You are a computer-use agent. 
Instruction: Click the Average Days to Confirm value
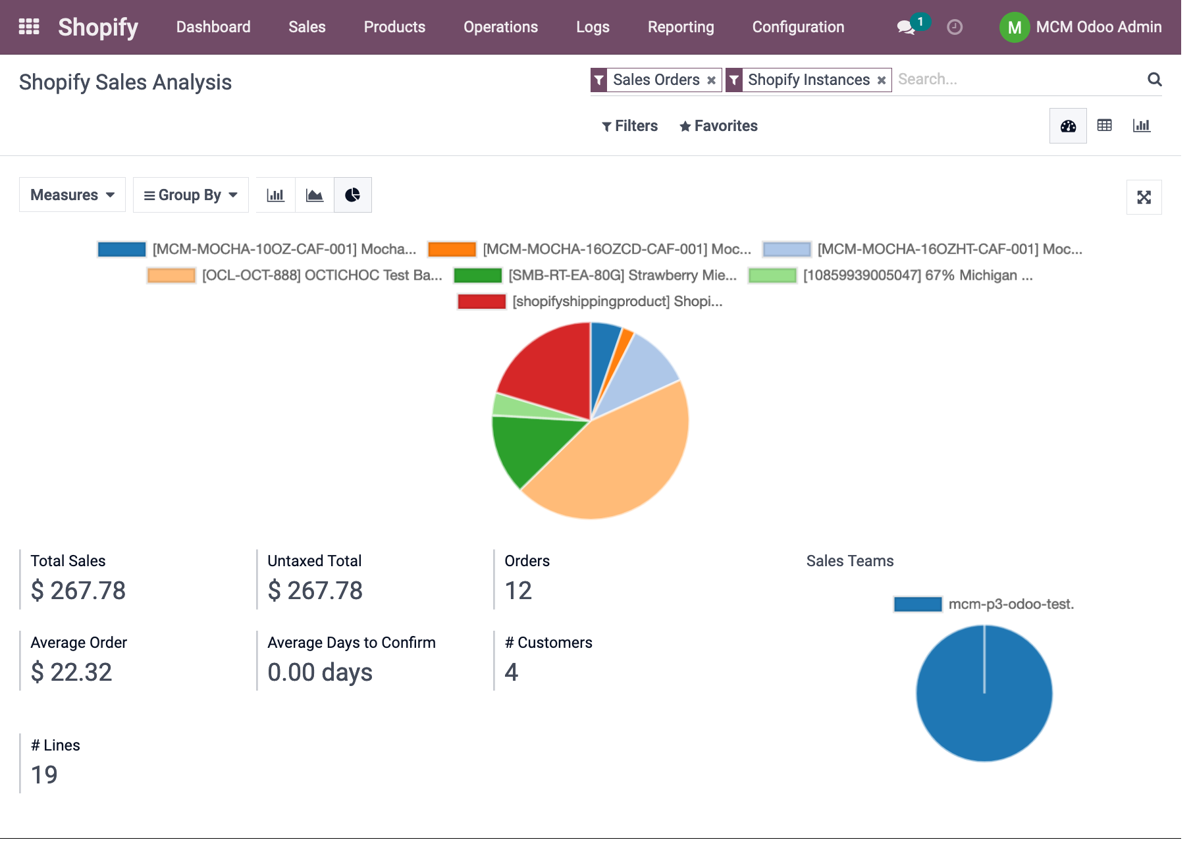click(x=320, y=673)
